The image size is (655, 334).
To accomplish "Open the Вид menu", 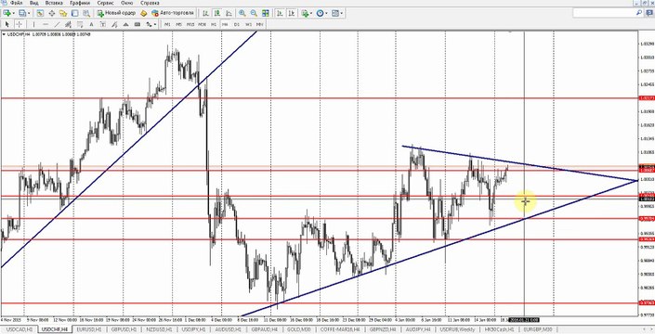I will point(34,3).
